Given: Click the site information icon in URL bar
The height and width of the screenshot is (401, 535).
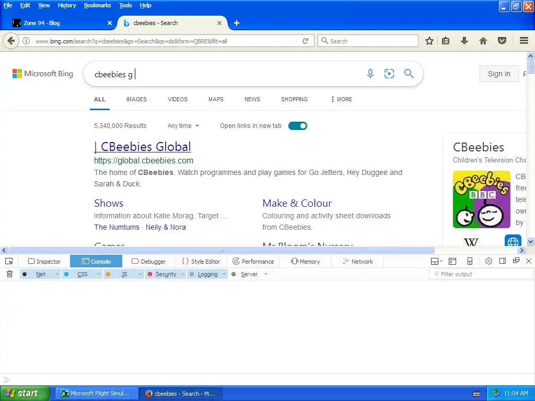Looking at the screenshot, I should click(26, 41).
